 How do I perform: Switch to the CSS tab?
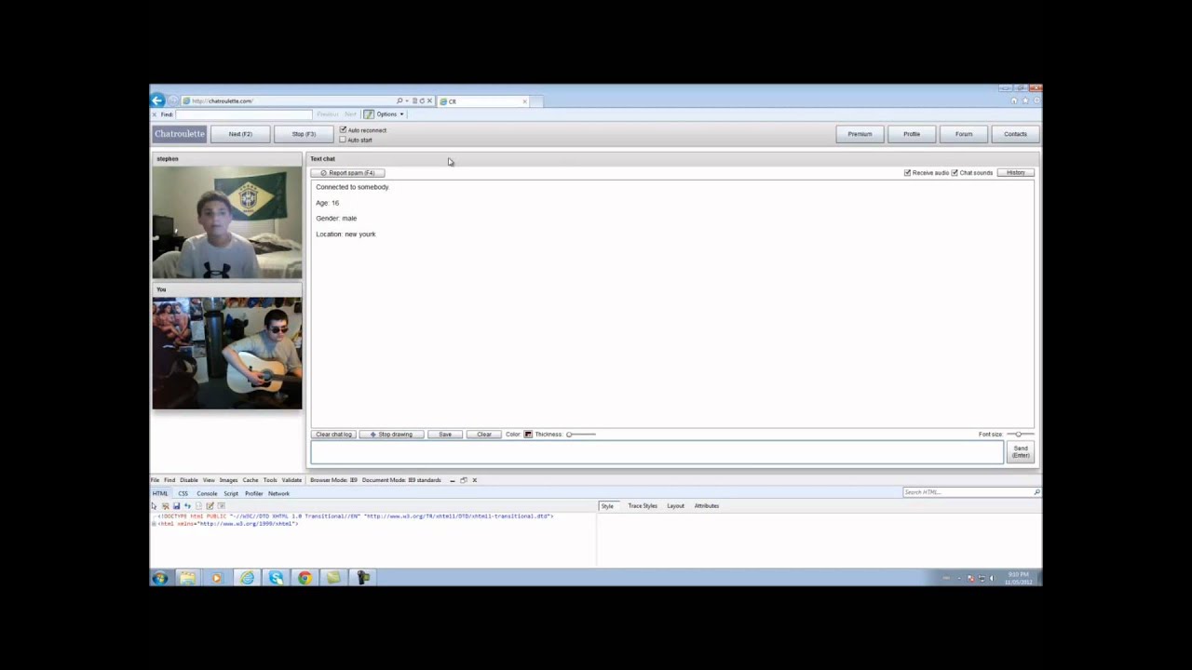pyautogui.click(x=183, y=493)
